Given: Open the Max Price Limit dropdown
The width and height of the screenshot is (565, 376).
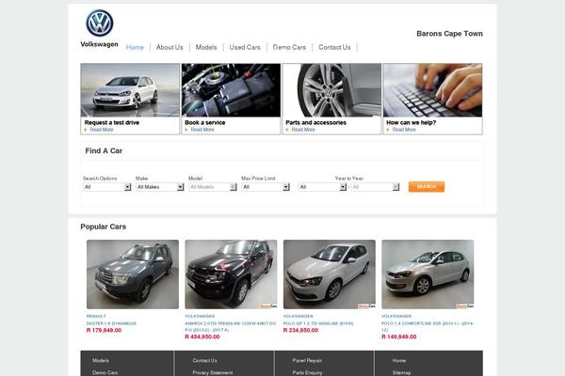Looking at the screenshot, I should coord(266,187).
